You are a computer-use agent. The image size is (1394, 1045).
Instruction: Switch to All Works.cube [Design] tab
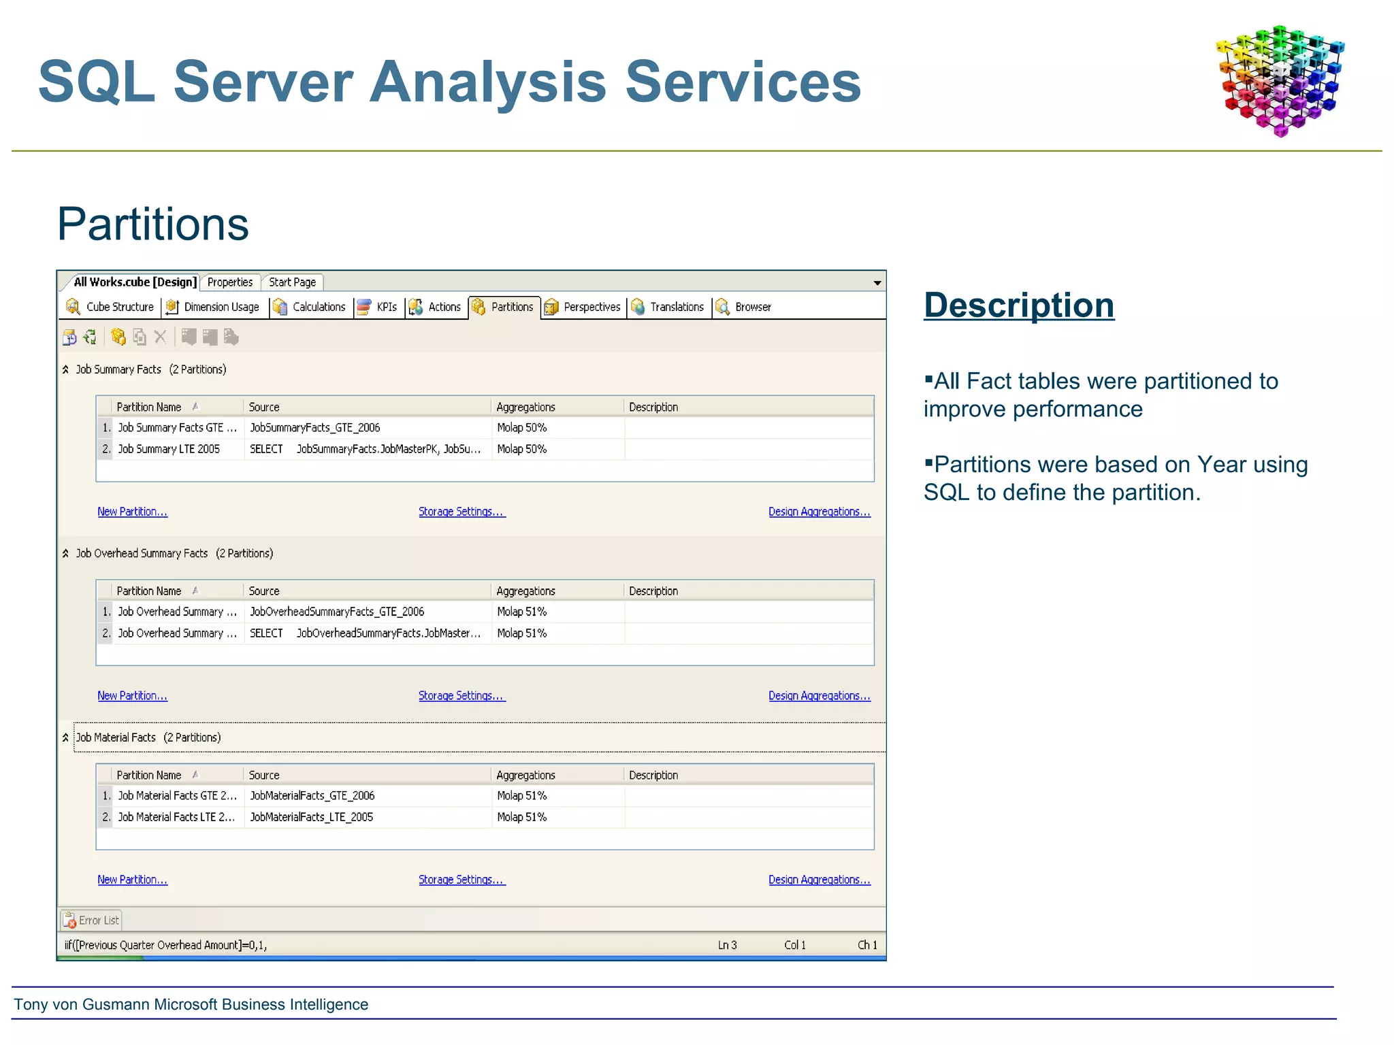[x=135, y=282]
